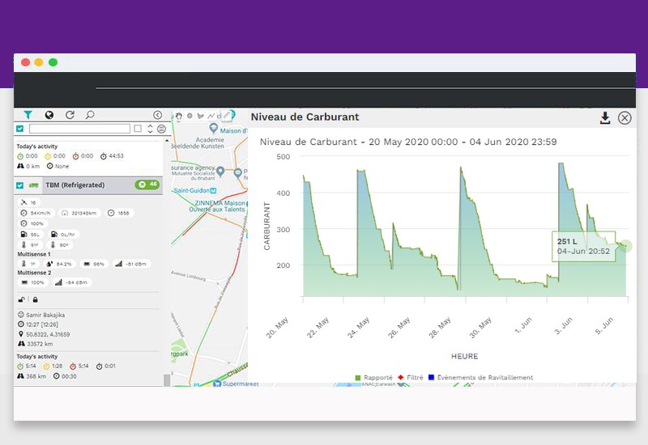Click the globe map icon

pyautogui.click(x=49, y=115)
